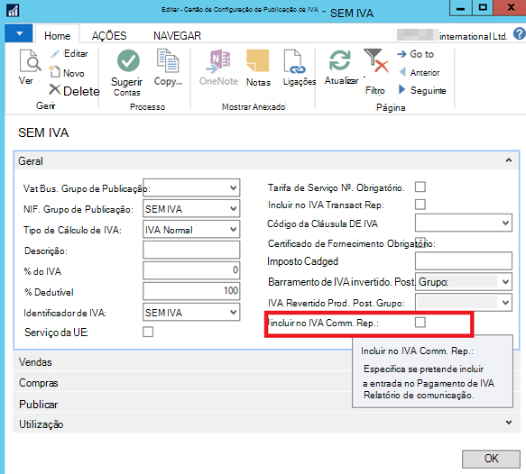Open the Copy document icon
526x474 pixels.
[168, 60]
